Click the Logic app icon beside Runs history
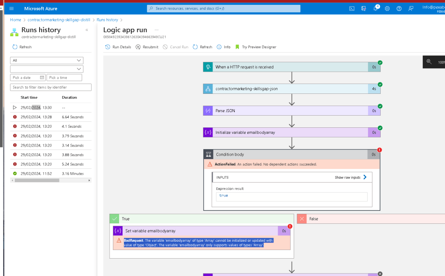Viewport: 445px width, 276px height. tap(14, 32)
